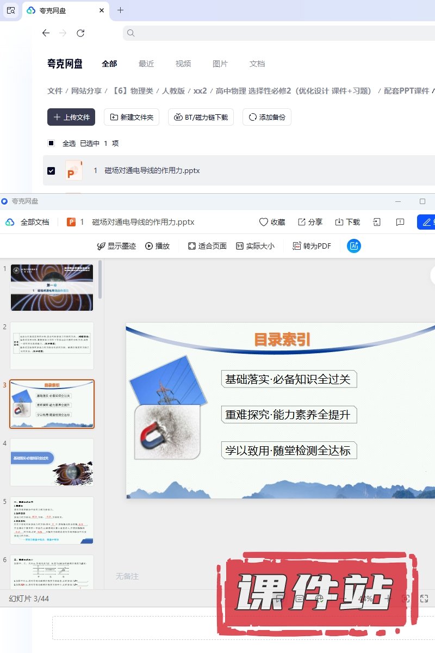This screenshot has height=653, width=435.
Task: Open the 文档 tab
Action: click(257, 64)
